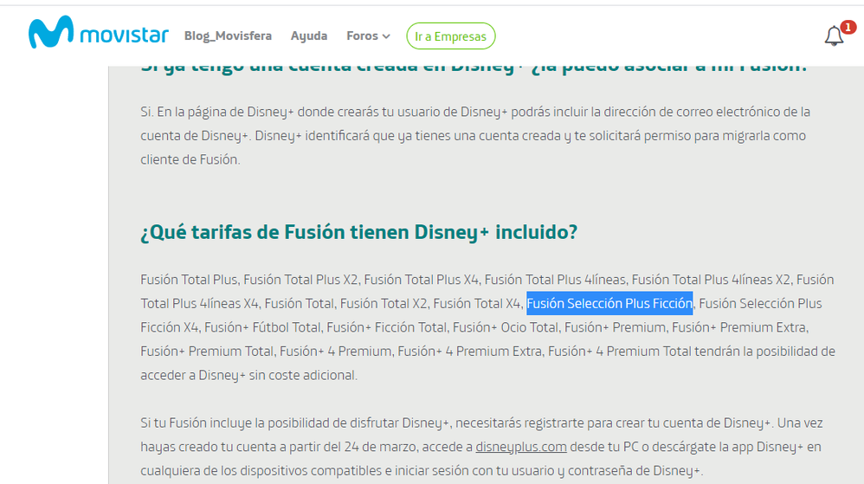Click paragraph starting 'Si tu Fusión incluye'

pos(481,448)
